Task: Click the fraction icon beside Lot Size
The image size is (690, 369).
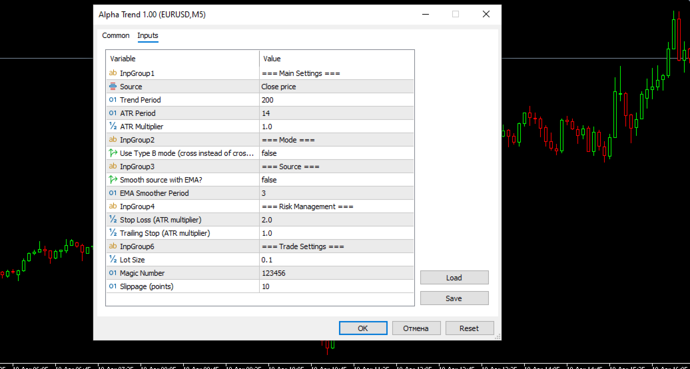Action: [x=113, y=259]
